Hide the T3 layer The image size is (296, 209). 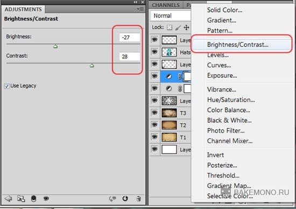tap(154, 113)
